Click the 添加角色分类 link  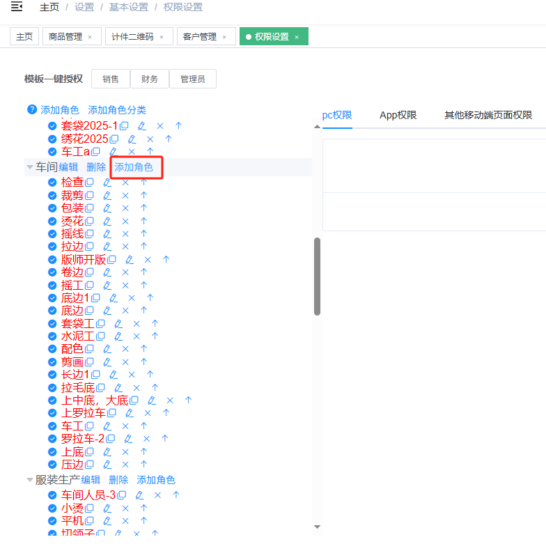pos(117,110)
